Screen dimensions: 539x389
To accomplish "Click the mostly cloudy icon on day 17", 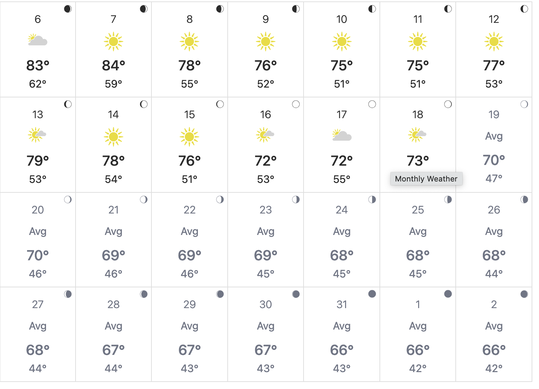I will (342, 135).
